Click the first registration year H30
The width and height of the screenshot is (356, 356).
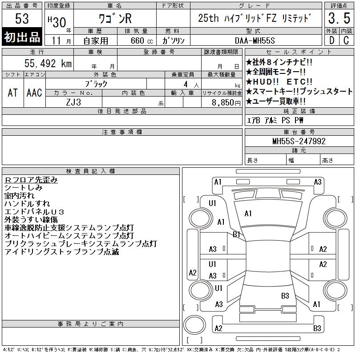pyautogui.click(x=57, y=22)
